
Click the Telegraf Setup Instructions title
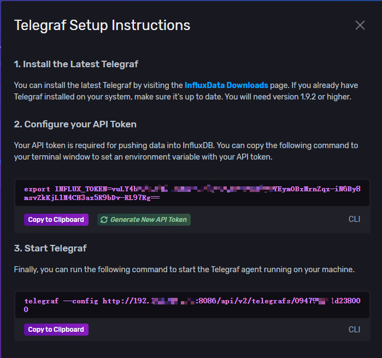pyautogui.click(x=102, y=25)
